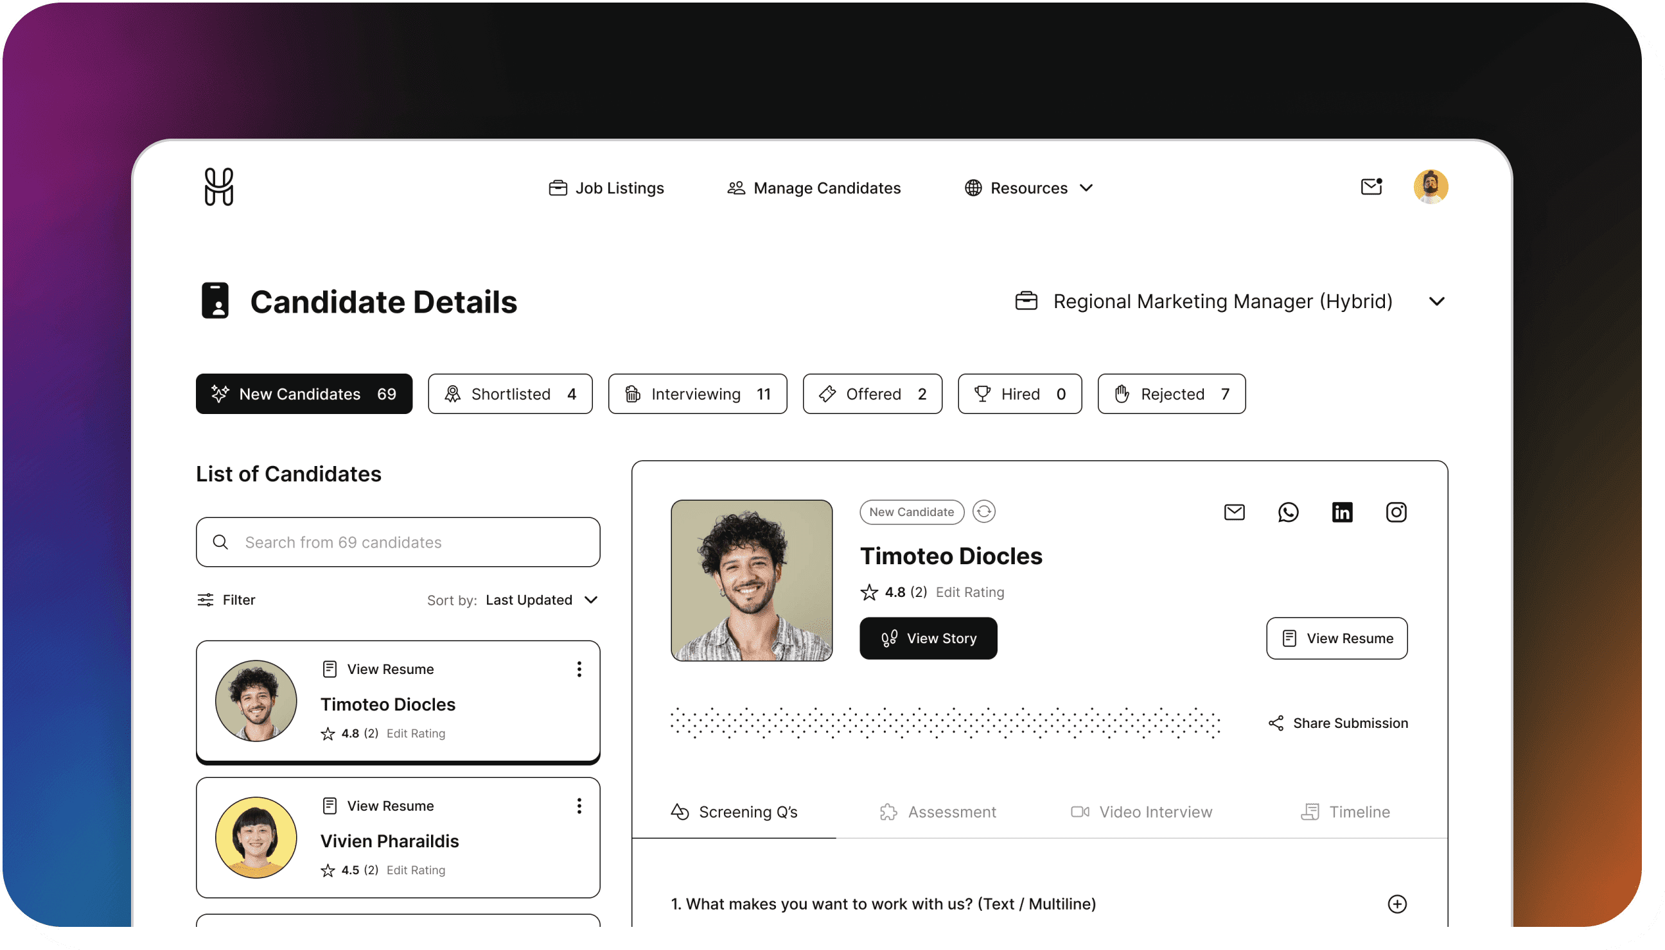This screenshot has width=1665, height=950.
Task: Open three-dot menu on Timoteo Diocles card
Action: pyautogui.click(x=579, y=669)
